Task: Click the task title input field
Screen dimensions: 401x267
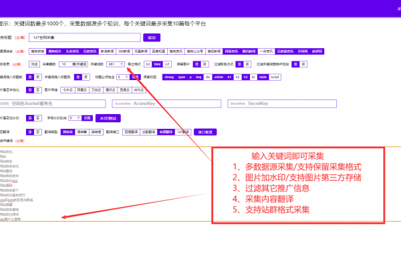Action: 84,38
